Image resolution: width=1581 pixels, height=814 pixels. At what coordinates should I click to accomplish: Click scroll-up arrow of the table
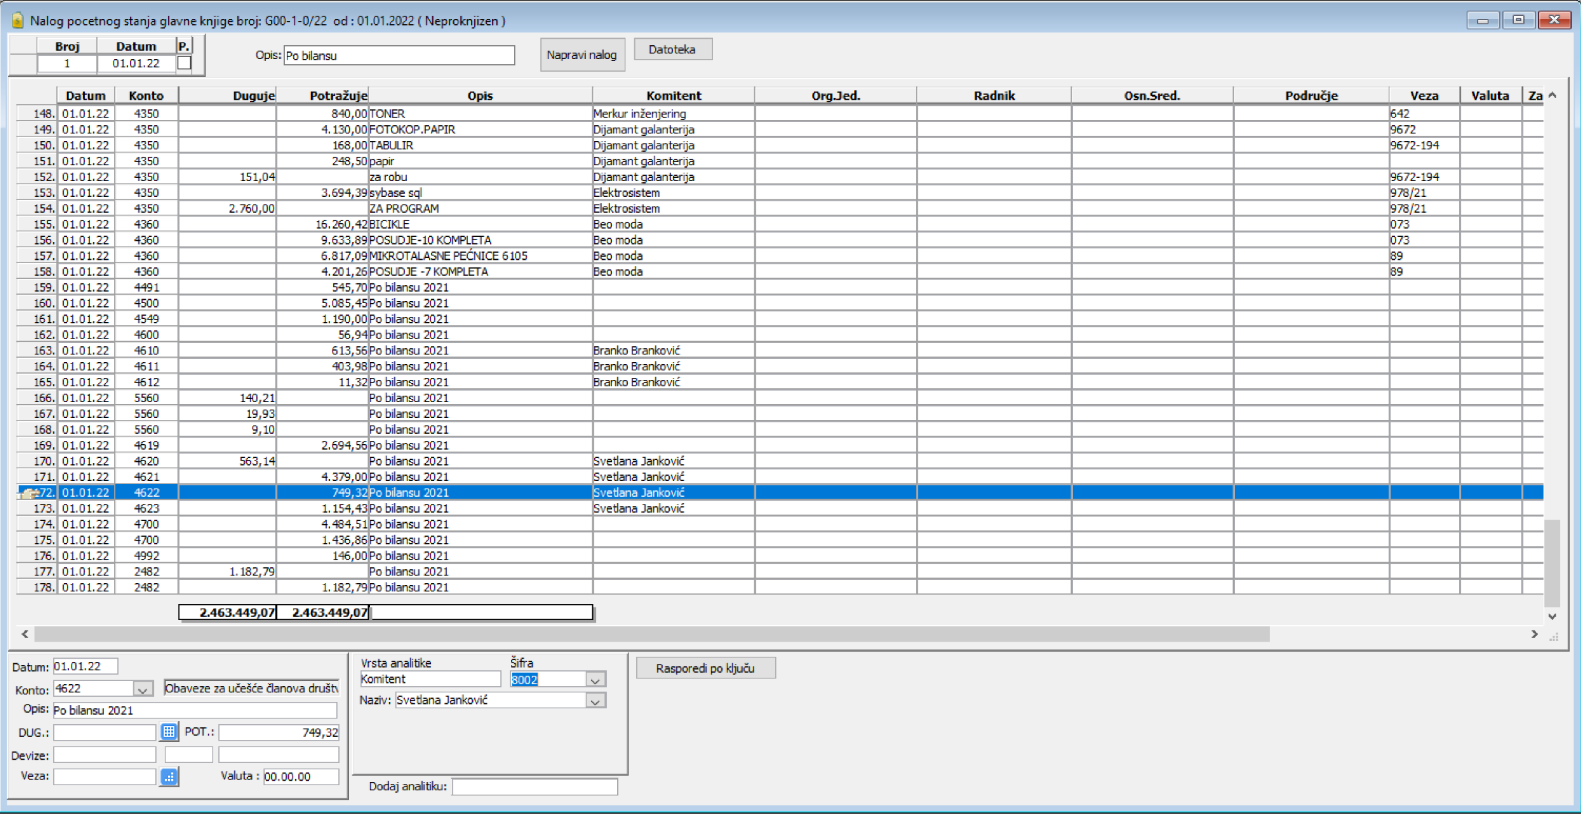(1552, 95)
